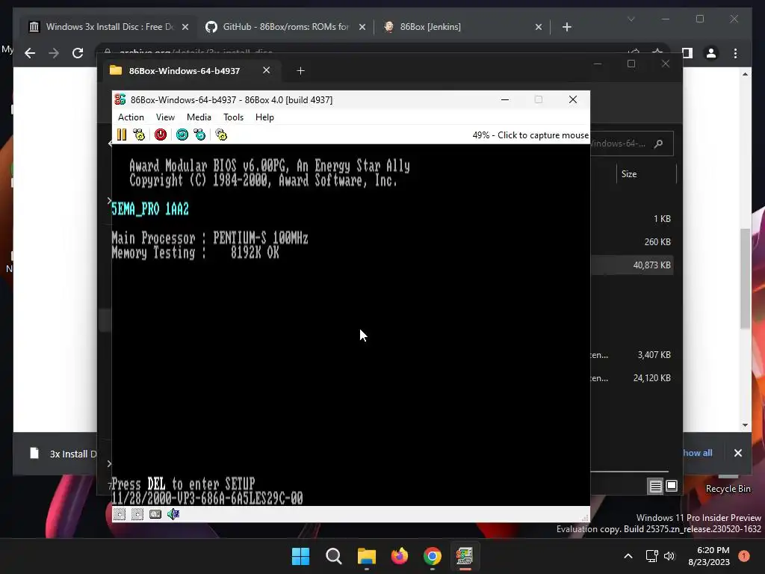
Task: Expand hidden system tray icons
Action: point(628,556)
